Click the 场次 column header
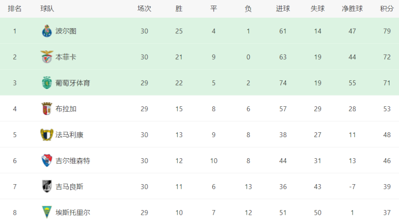Viewport: 399px width, 224px height. click(x=144, y=8)
